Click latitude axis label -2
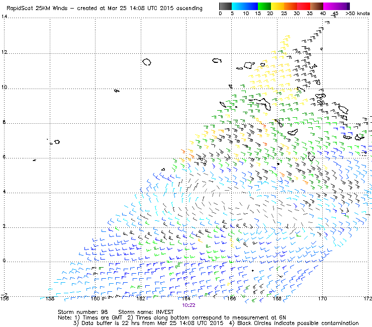This screenshot has height=327, width=372. (4, 295)
